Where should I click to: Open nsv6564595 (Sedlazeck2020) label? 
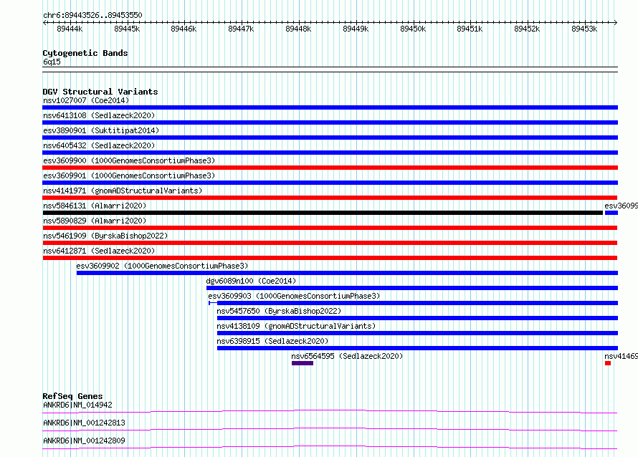347,356
